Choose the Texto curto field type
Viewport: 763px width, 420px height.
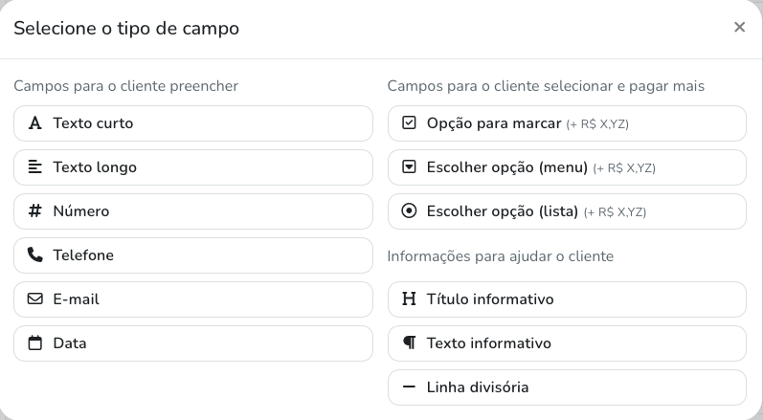tap(192, 123)
